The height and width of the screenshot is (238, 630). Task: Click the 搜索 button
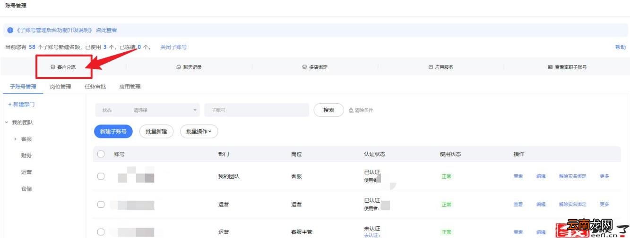pos(329,110)
